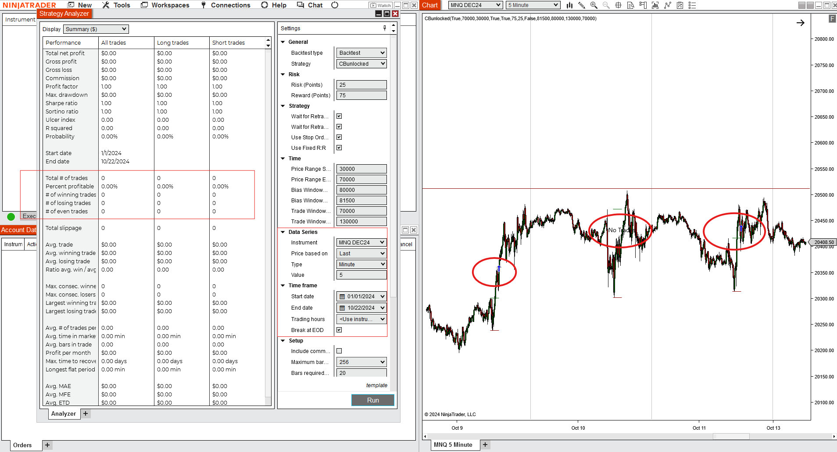The width and height of the screenshot is (837, 452).
Task: Collapse the Time frame section
Action: coord(283,286)
